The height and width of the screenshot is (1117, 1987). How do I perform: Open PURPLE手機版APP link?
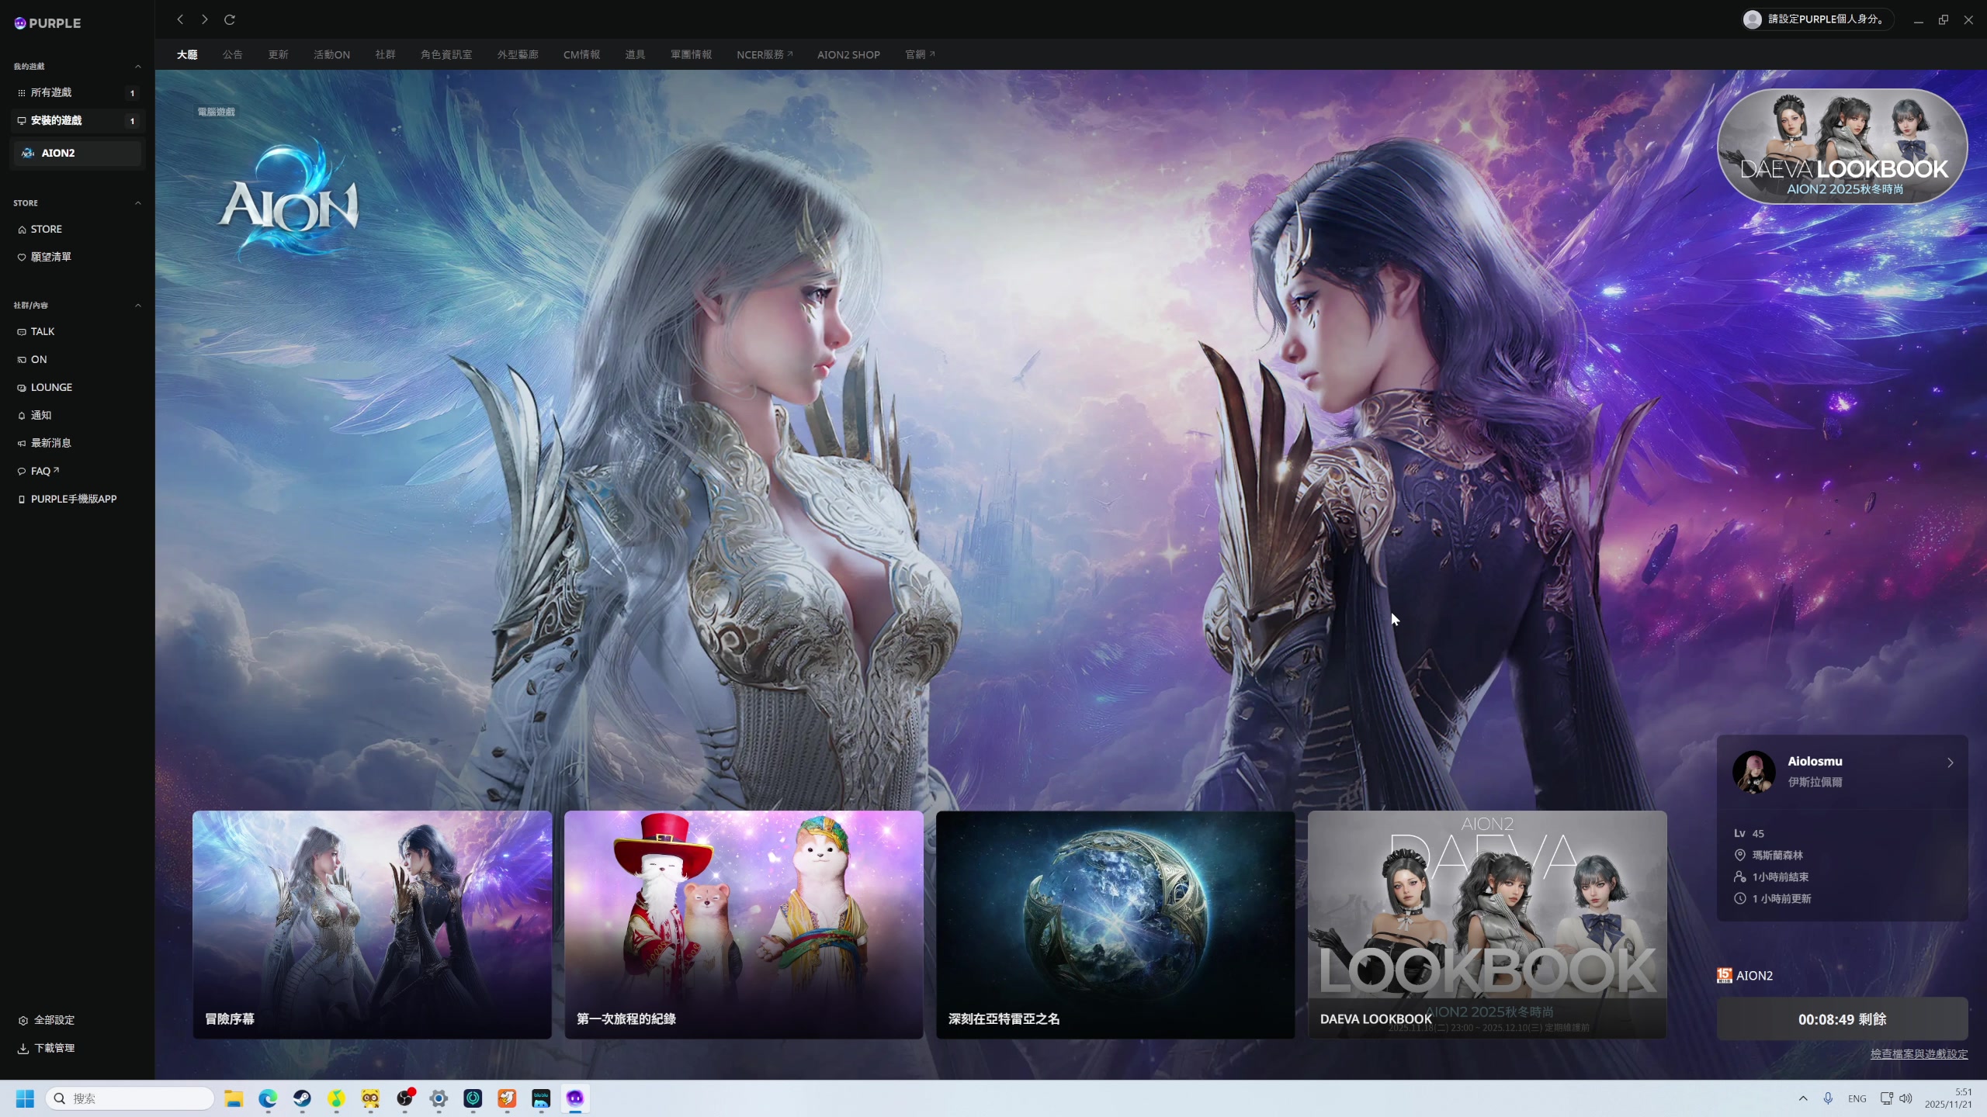[x=73, y=499]
